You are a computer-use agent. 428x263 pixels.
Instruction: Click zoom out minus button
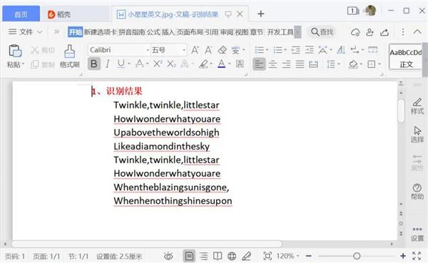tap(309, 256)
